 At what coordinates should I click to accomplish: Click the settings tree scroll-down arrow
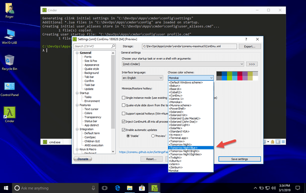pyautogui.click(x=113, y=151)
